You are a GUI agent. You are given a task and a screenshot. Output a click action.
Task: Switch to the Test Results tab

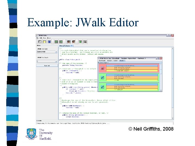click(x=102, y=61)
